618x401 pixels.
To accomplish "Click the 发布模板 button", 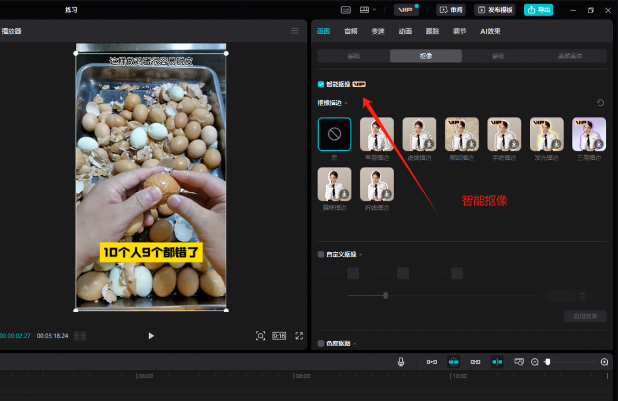I will pyautogui.click(x=495, y=10).
